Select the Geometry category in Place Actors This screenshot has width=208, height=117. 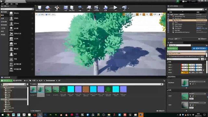point(3,28)
